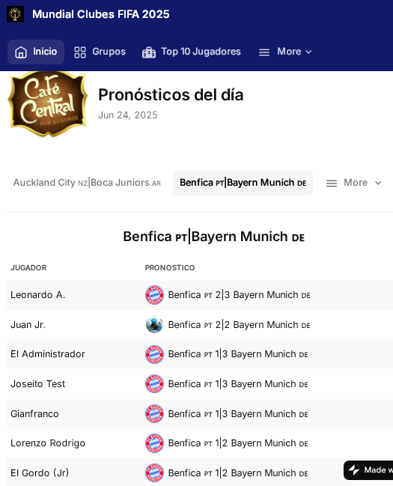Select the Gianfranco prediction row

200,414
